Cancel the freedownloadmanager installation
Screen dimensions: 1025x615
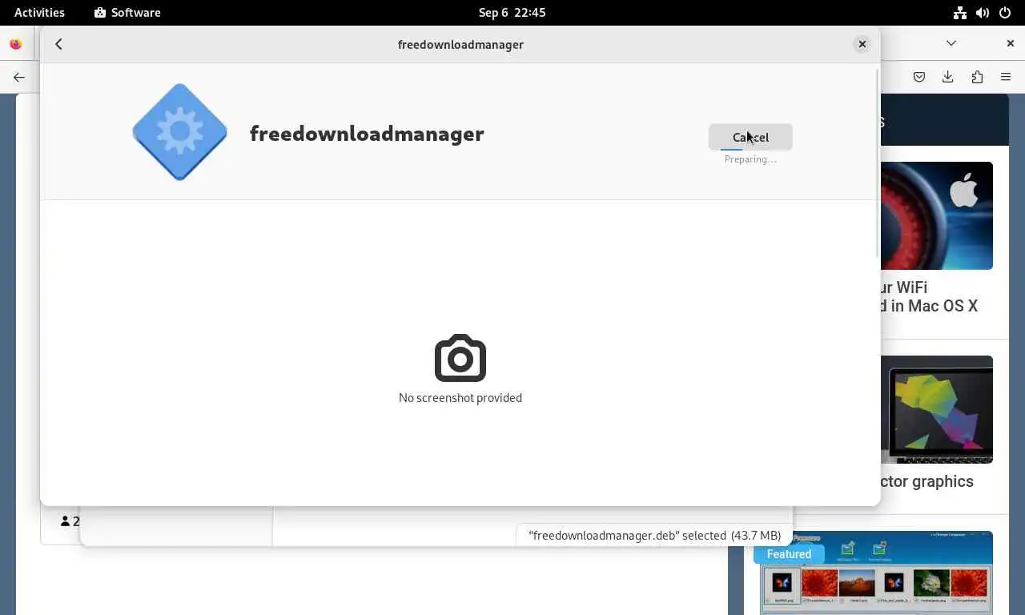[750, 137]
